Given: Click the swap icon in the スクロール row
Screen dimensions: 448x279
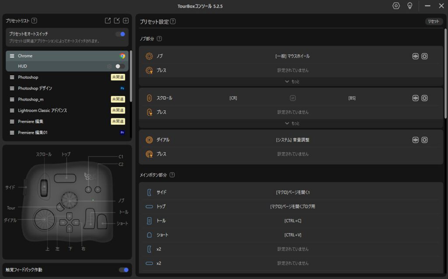Looking at the screenshot, I should tap(293, 98).
